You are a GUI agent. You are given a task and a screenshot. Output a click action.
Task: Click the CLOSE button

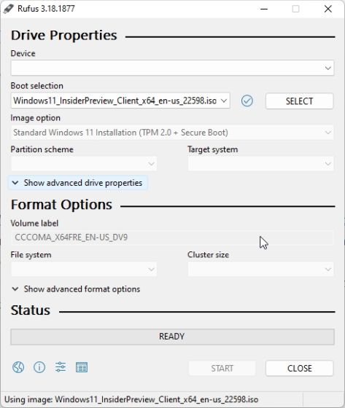click(x=299, y=368)
